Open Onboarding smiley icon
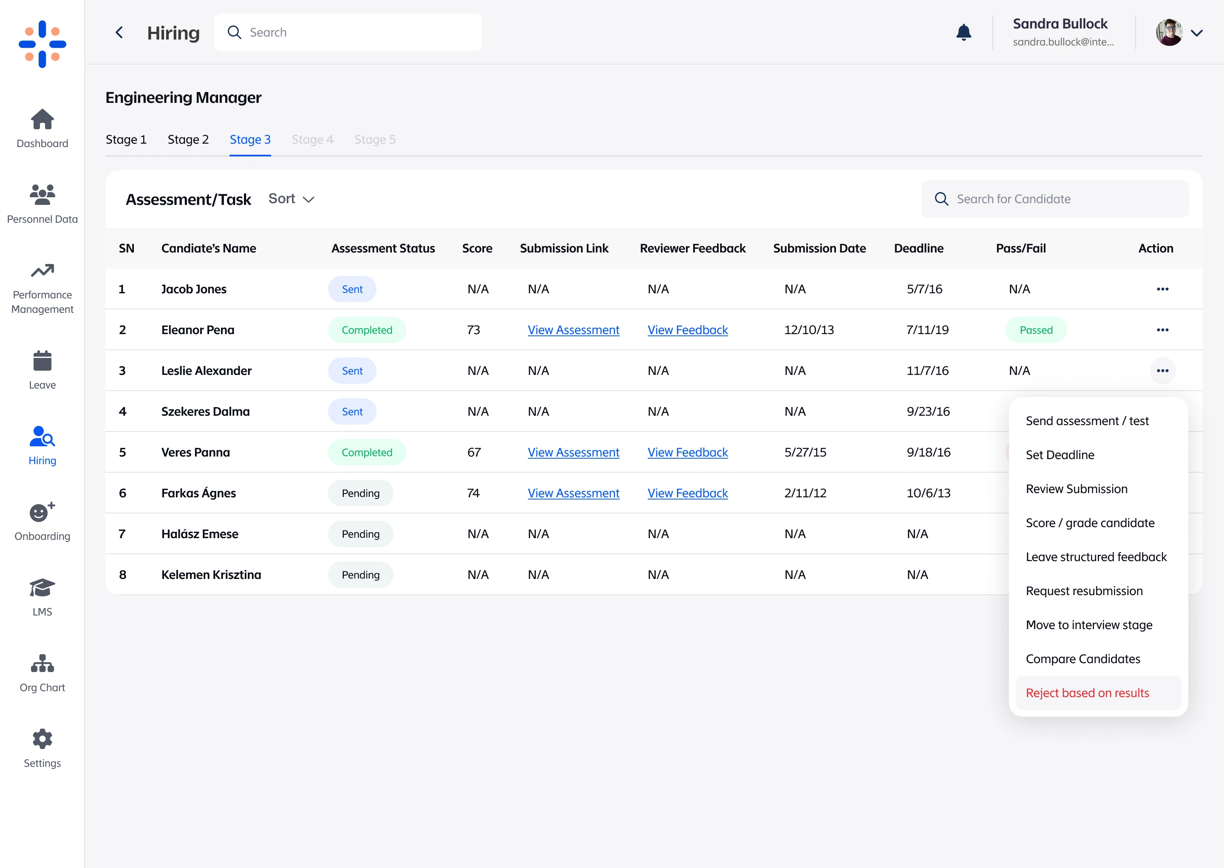Image resolution: width=1224 pixels, height=868 pixels. tap(42, 513)
